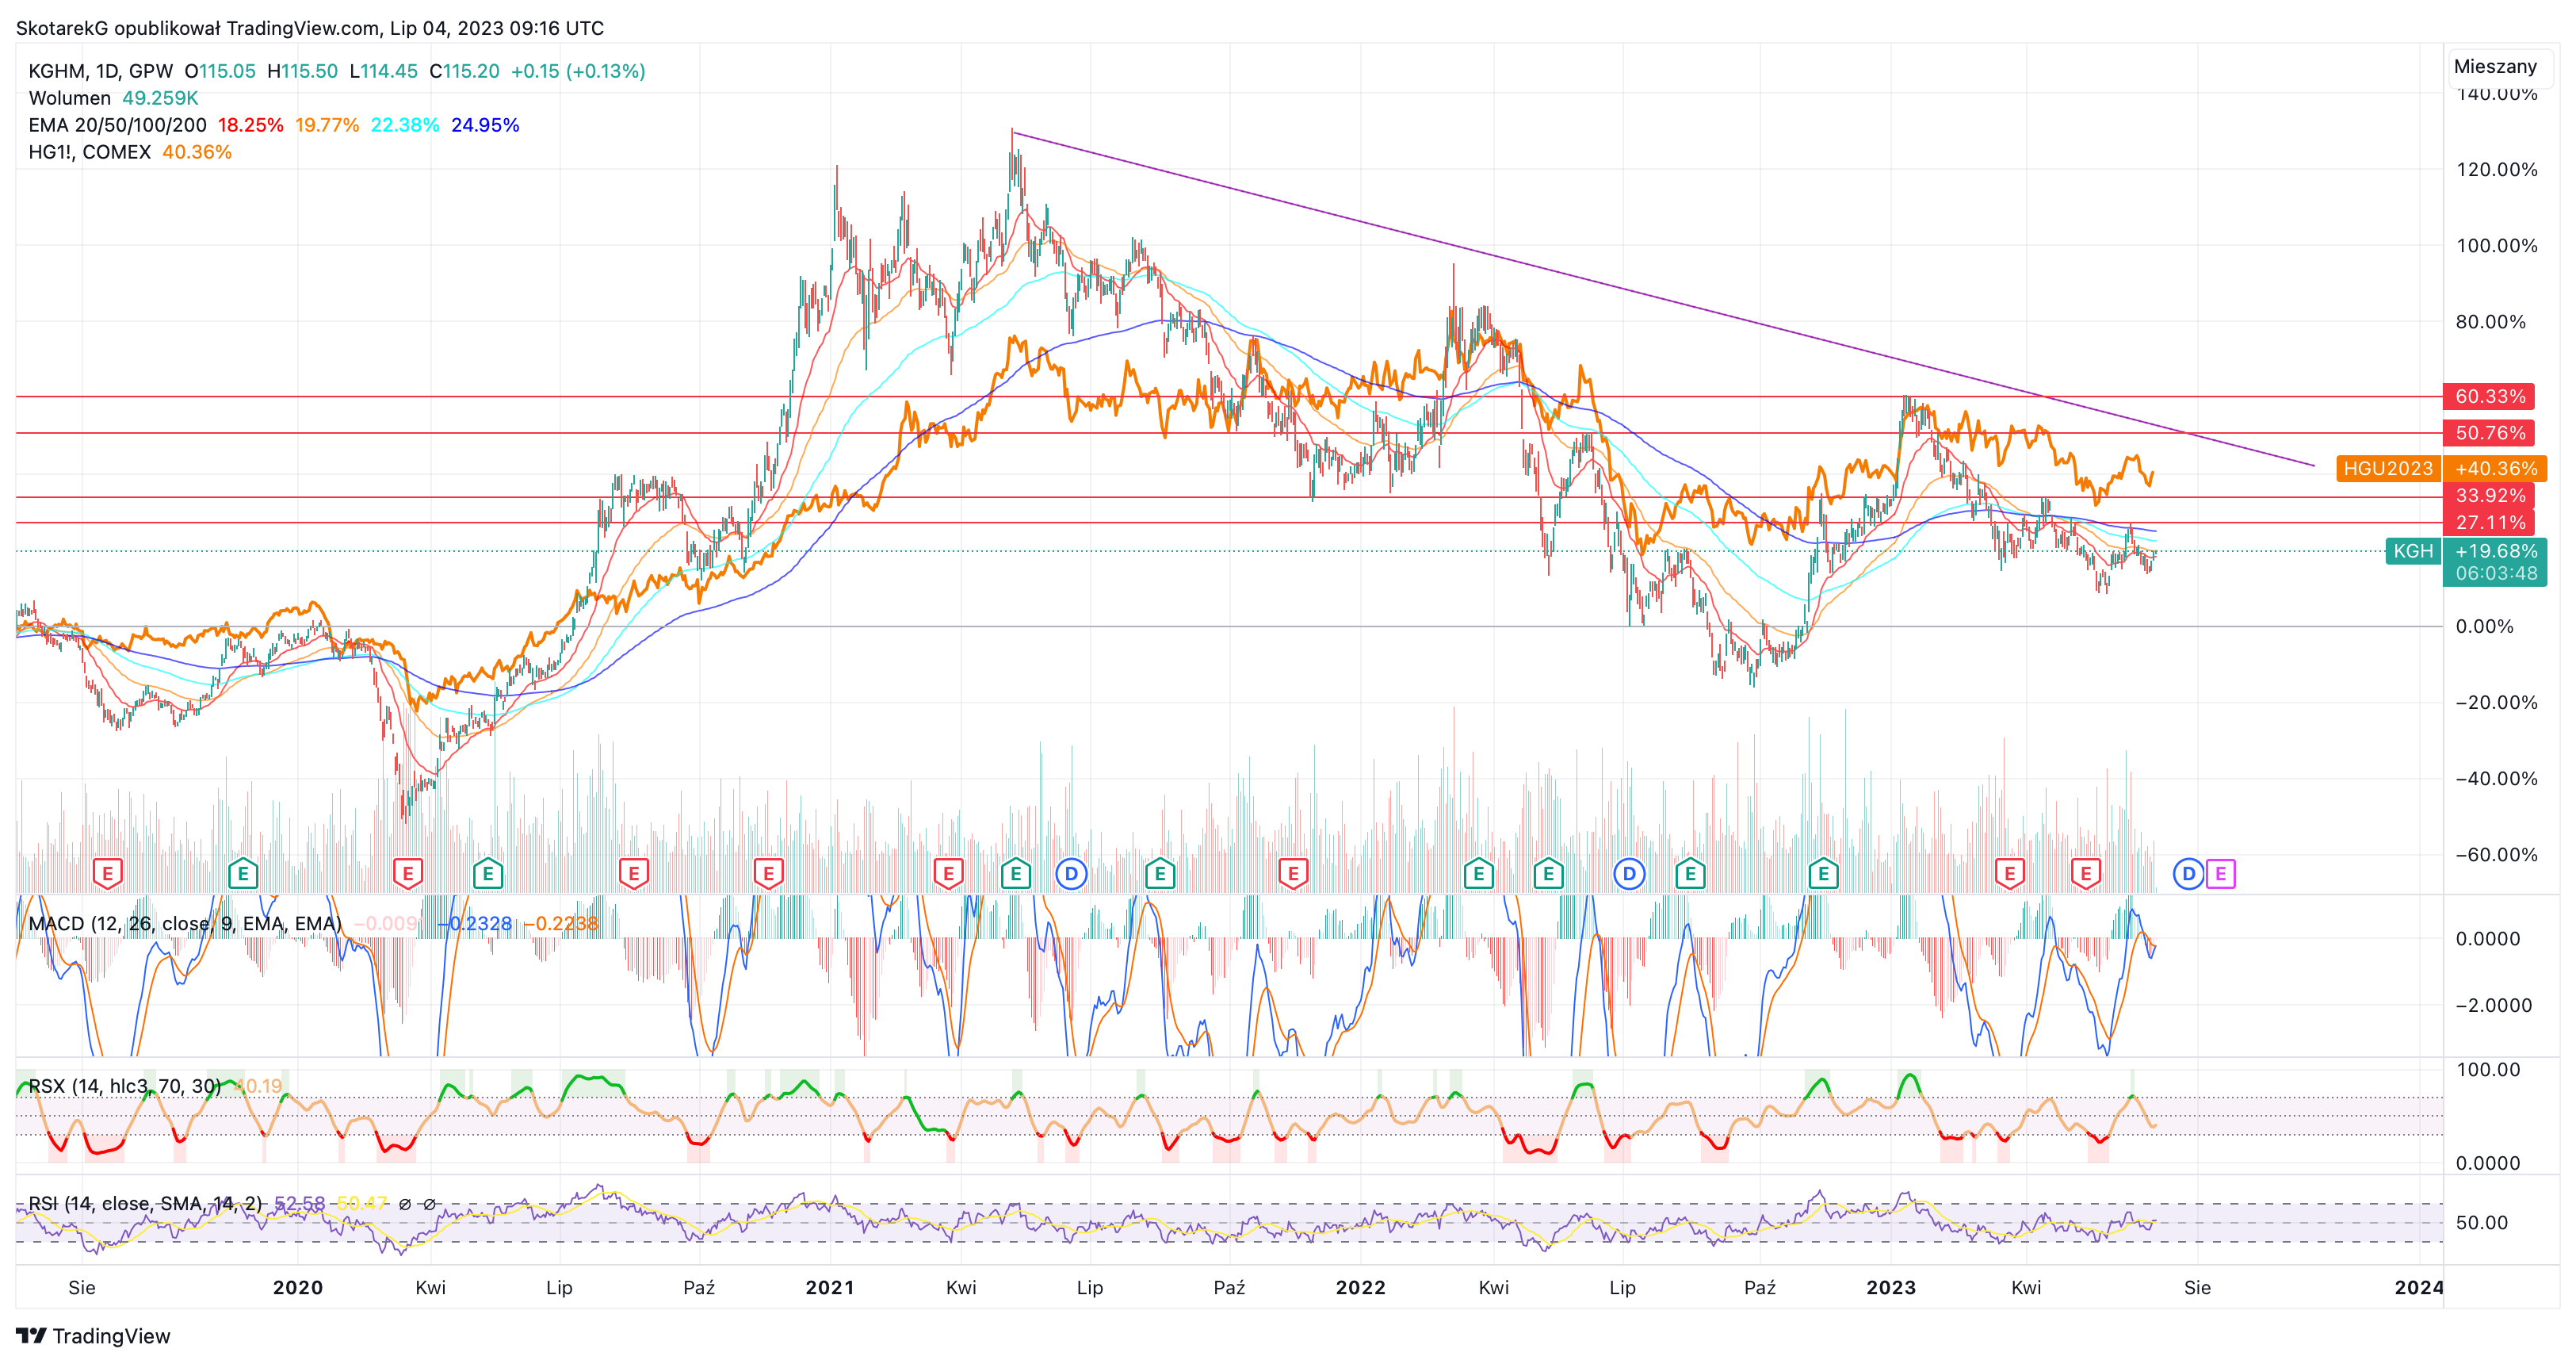Click the −40.00% level on price axis

pos(2496,779)
